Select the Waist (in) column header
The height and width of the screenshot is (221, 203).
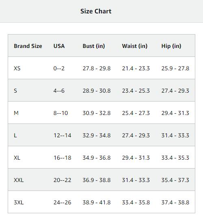[x=135, y=46]
